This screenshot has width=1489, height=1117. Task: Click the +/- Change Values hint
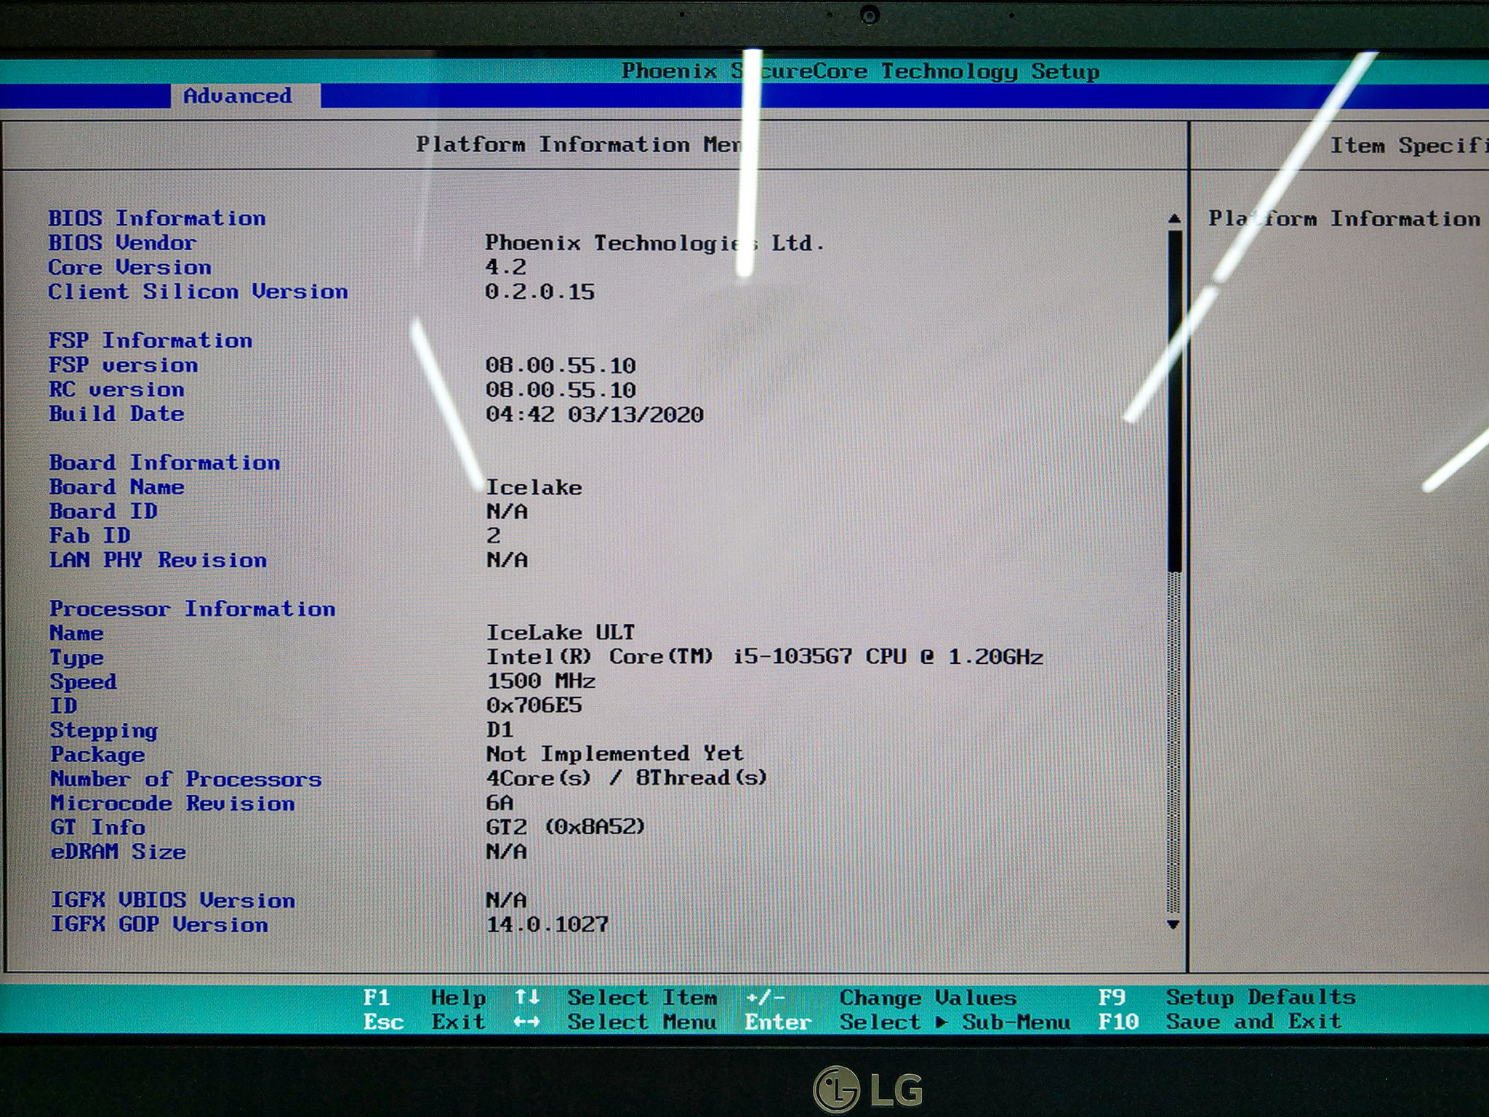[x=880, y=998]
